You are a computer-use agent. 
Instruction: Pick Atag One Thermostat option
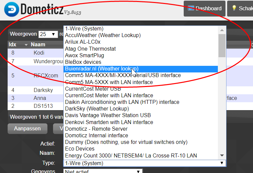click(141, 49)
